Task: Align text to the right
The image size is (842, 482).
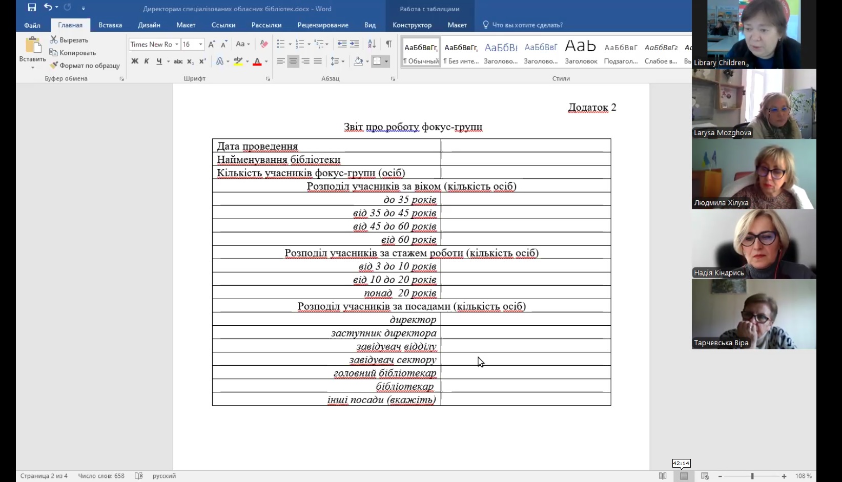Action: pos(305,61)
